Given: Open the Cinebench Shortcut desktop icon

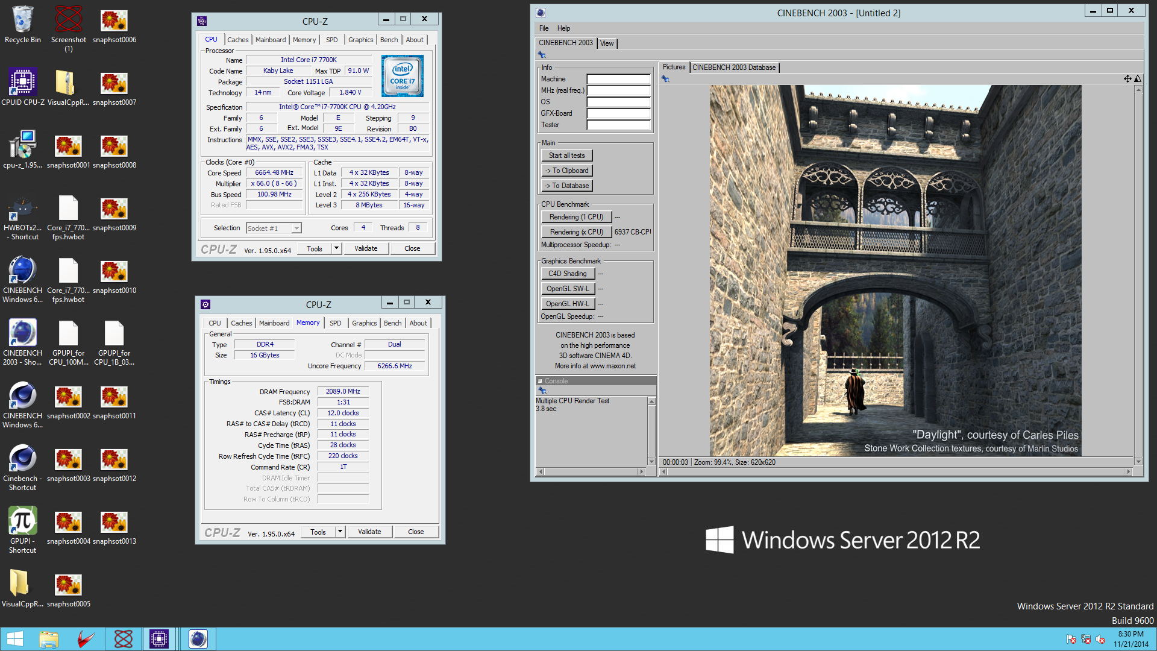Looking at the screenshot, I should (x=23, y=468).
